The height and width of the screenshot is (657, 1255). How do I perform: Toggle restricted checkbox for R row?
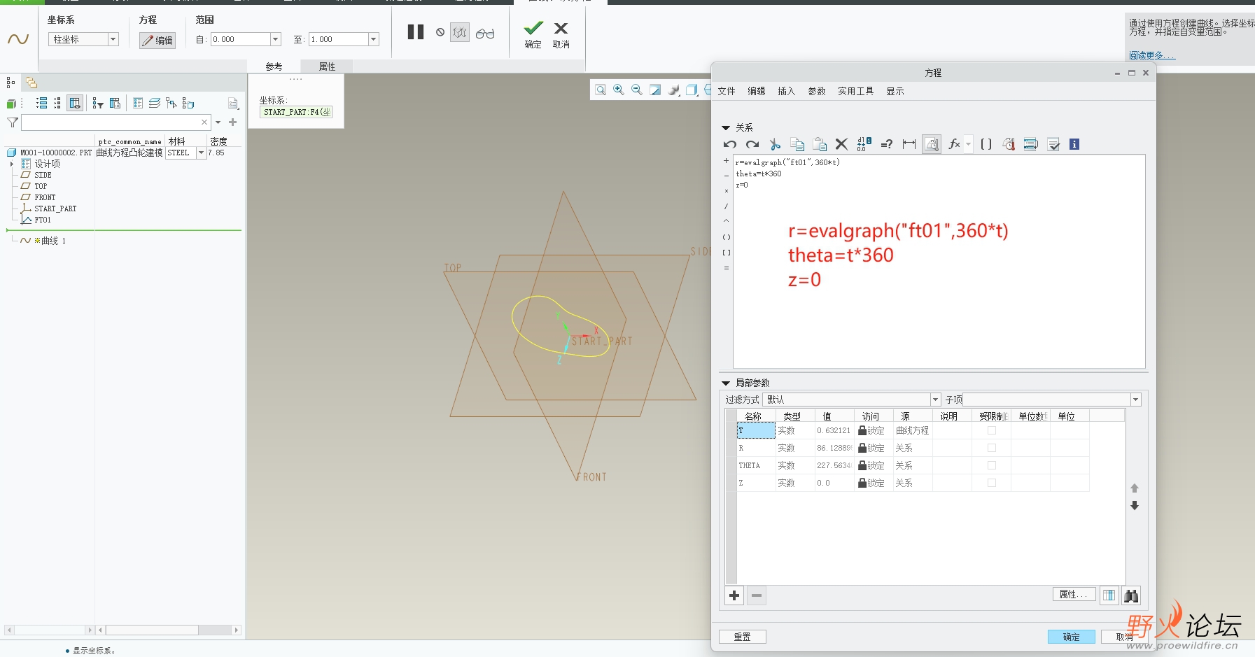992,448
